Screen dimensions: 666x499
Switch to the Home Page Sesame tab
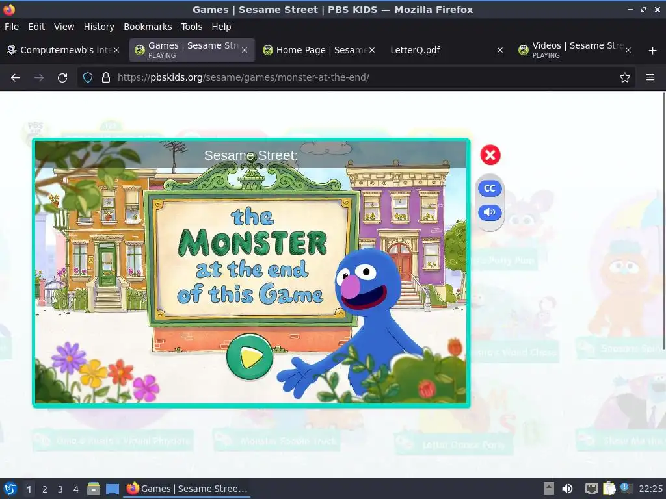click(x=319, y=50)
